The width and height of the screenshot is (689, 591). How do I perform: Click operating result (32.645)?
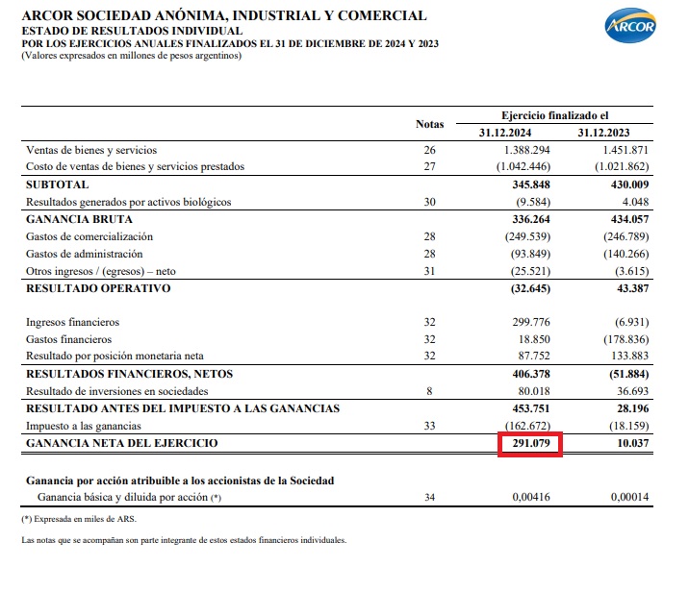[530, 288]
